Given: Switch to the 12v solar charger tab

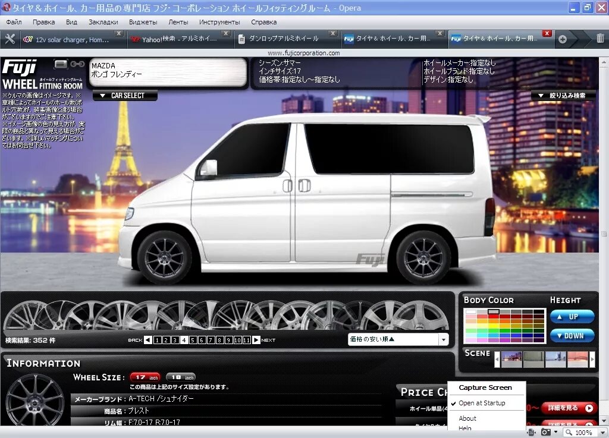Looking at the screenshot, I should [x=72, y=40].
